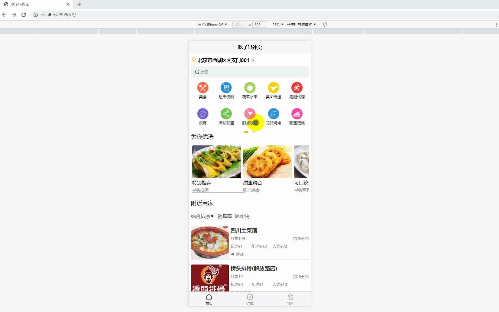Go to 首页 home tab
The image size is (499, 312).
click(x=209, y=300)
